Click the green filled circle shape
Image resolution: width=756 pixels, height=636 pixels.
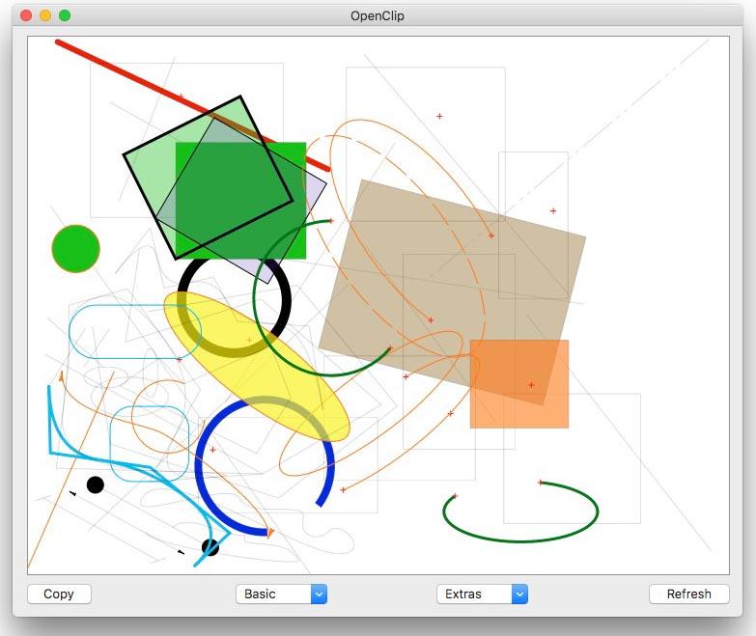pos(75,249)
